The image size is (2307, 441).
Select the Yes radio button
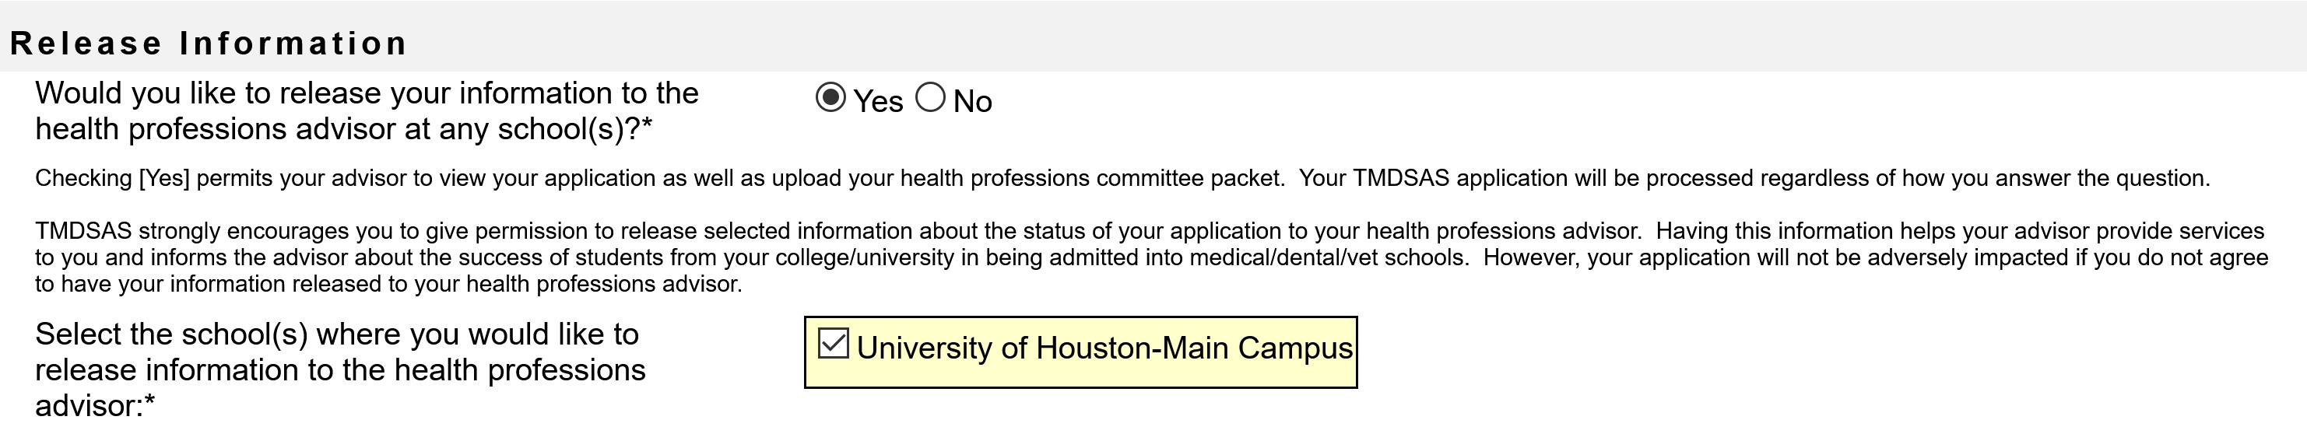pos(830,97)
